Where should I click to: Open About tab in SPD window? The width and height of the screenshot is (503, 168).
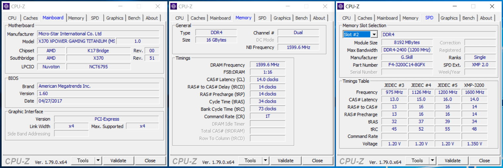486,18
